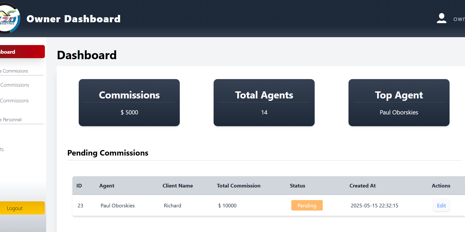Open the Commissions summary card
The height and width of the screenshot is (232, 465).
129,103
